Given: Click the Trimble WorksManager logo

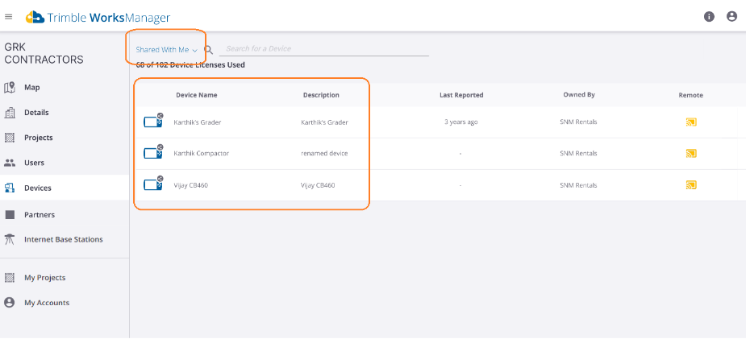Looking at the screenshot, I should pyautogui.click(x=98, y=18).
